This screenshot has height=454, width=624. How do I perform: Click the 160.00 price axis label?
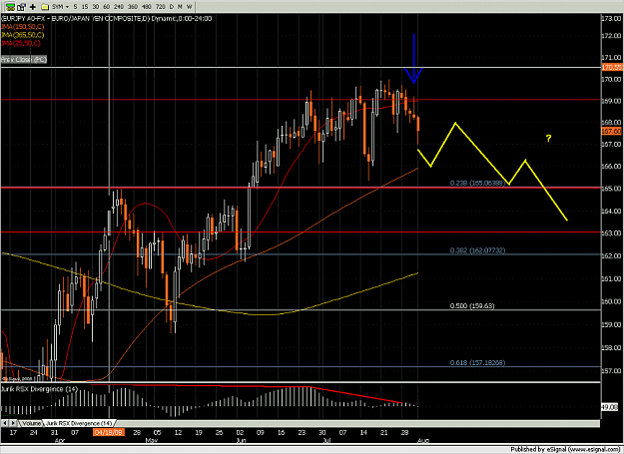(x=612, y=301)
